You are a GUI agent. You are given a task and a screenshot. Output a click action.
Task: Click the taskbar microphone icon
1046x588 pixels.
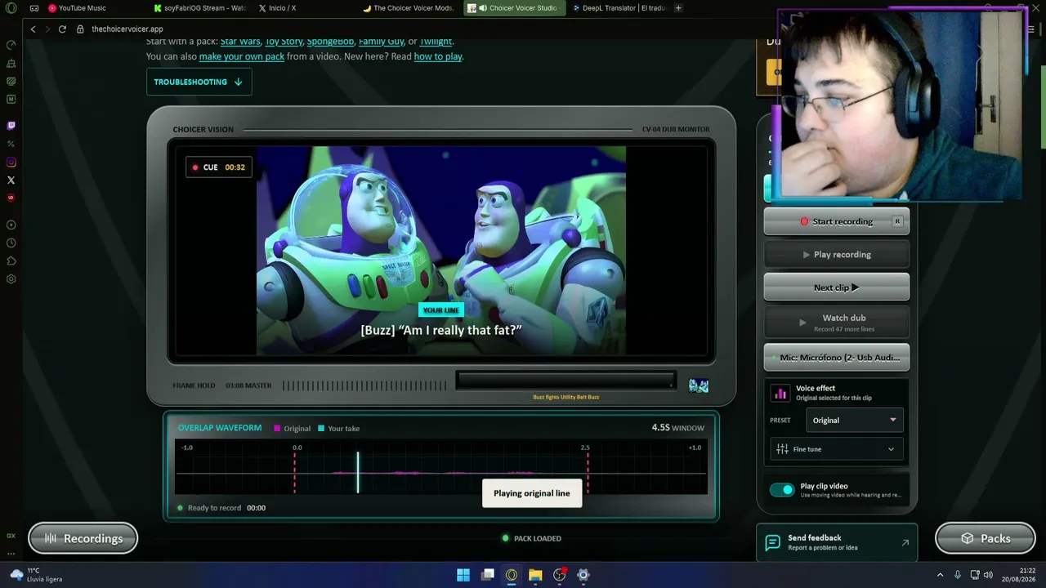click(x=958, y=575)
